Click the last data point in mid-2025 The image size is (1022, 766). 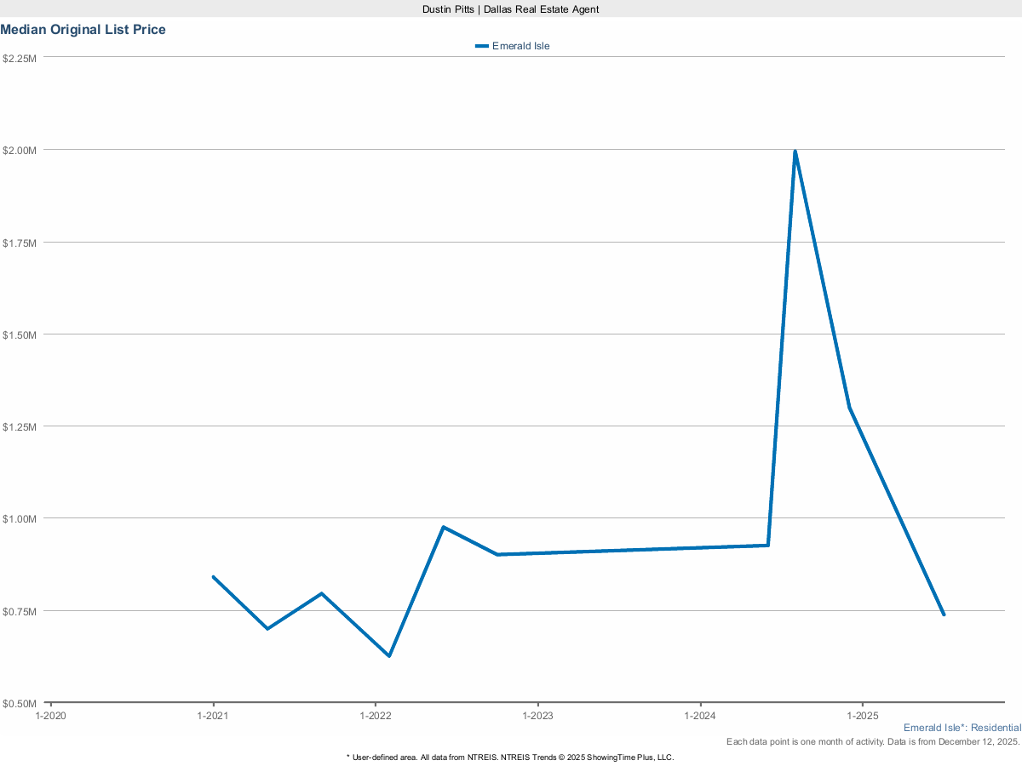pos(944,615)
